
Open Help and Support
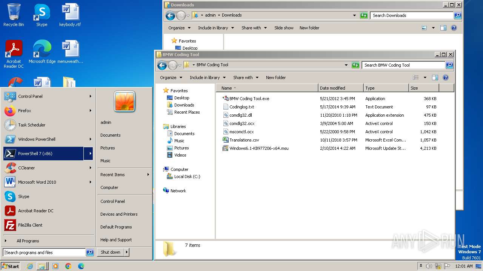(x=116, y=240)
